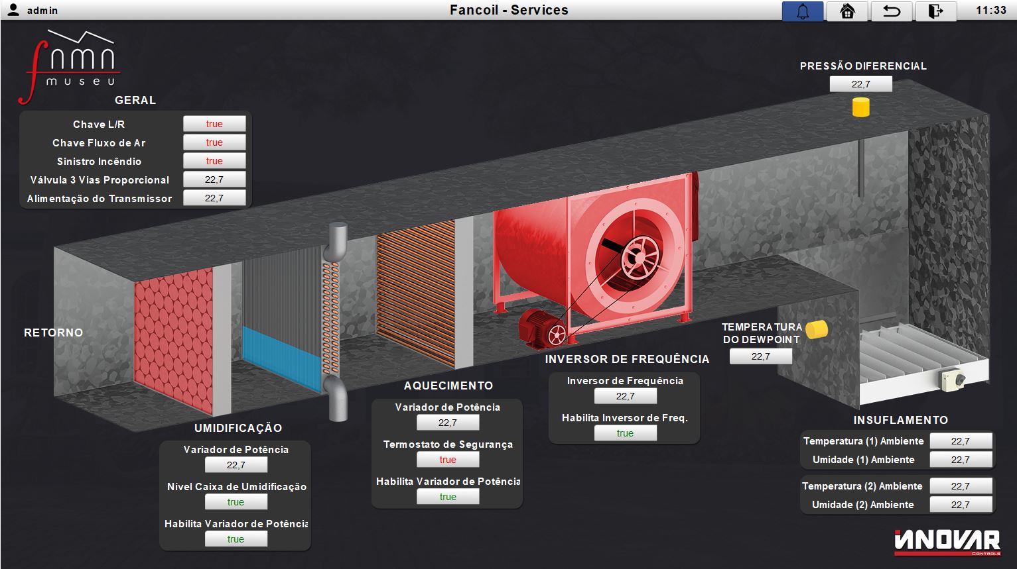Screen dimensions: 1017x569
Task: Click Temperatura do Dewpoint value field
Action: tap(761, 356)
